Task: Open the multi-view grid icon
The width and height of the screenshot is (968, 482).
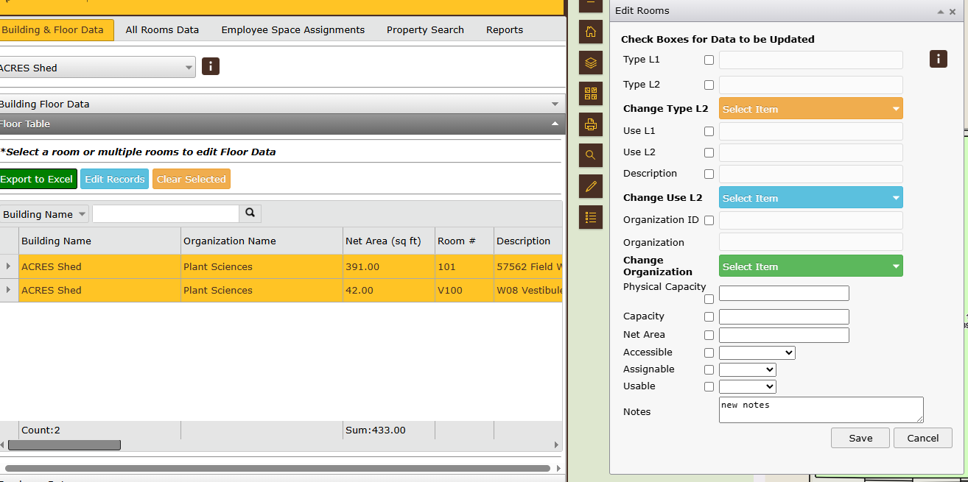Action: pos(590,93)
